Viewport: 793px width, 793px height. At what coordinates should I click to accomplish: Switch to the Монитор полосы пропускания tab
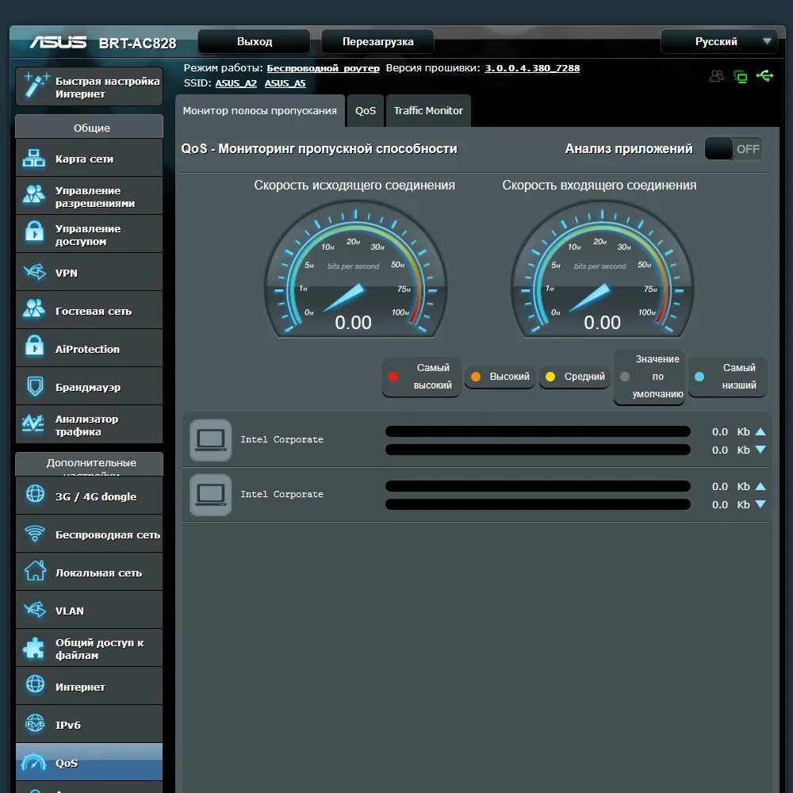coord(259,111)
